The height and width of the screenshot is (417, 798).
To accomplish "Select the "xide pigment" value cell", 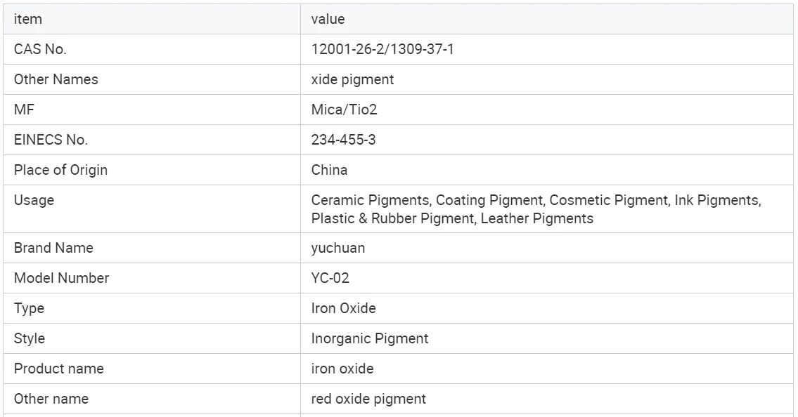I will click(352, 79).
